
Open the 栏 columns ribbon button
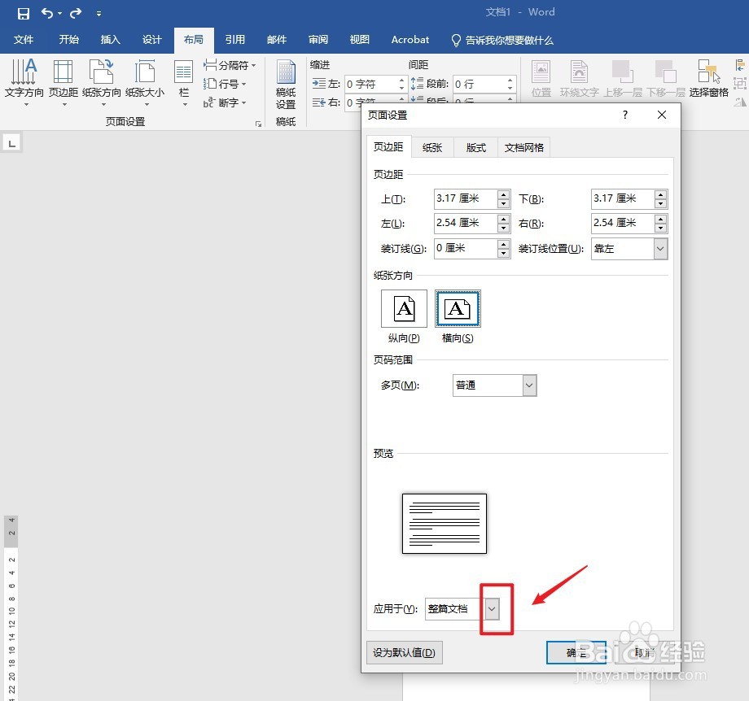[183, 81]
